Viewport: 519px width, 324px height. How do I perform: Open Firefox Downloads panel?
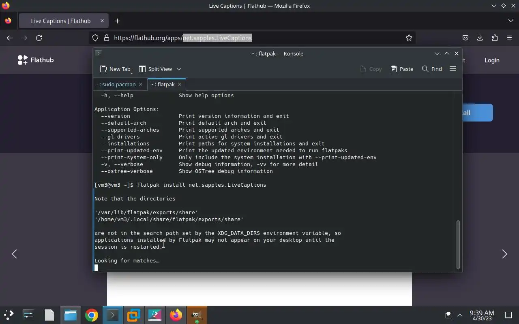(480, 38)
